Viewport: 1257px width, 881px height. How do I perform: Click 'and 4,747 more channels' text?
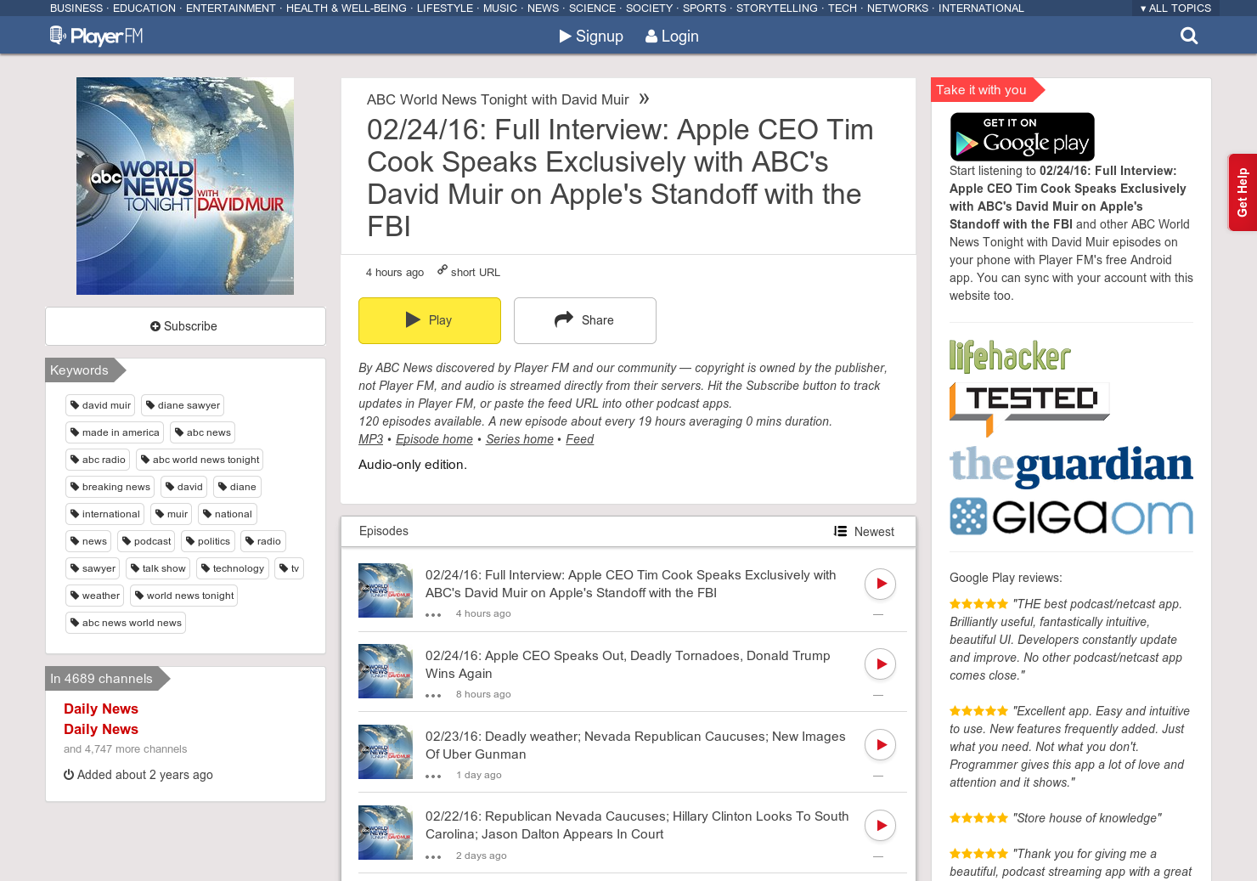pyautogui.click(x=125, y=749)
